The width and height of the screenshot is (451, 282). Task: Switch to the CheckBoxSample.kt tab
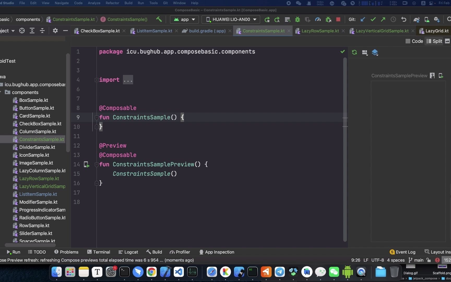click(x=99, y=31)
